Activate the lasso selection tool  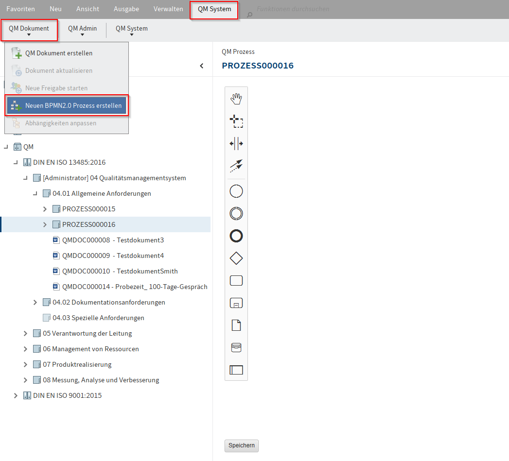tap(236, 121)
